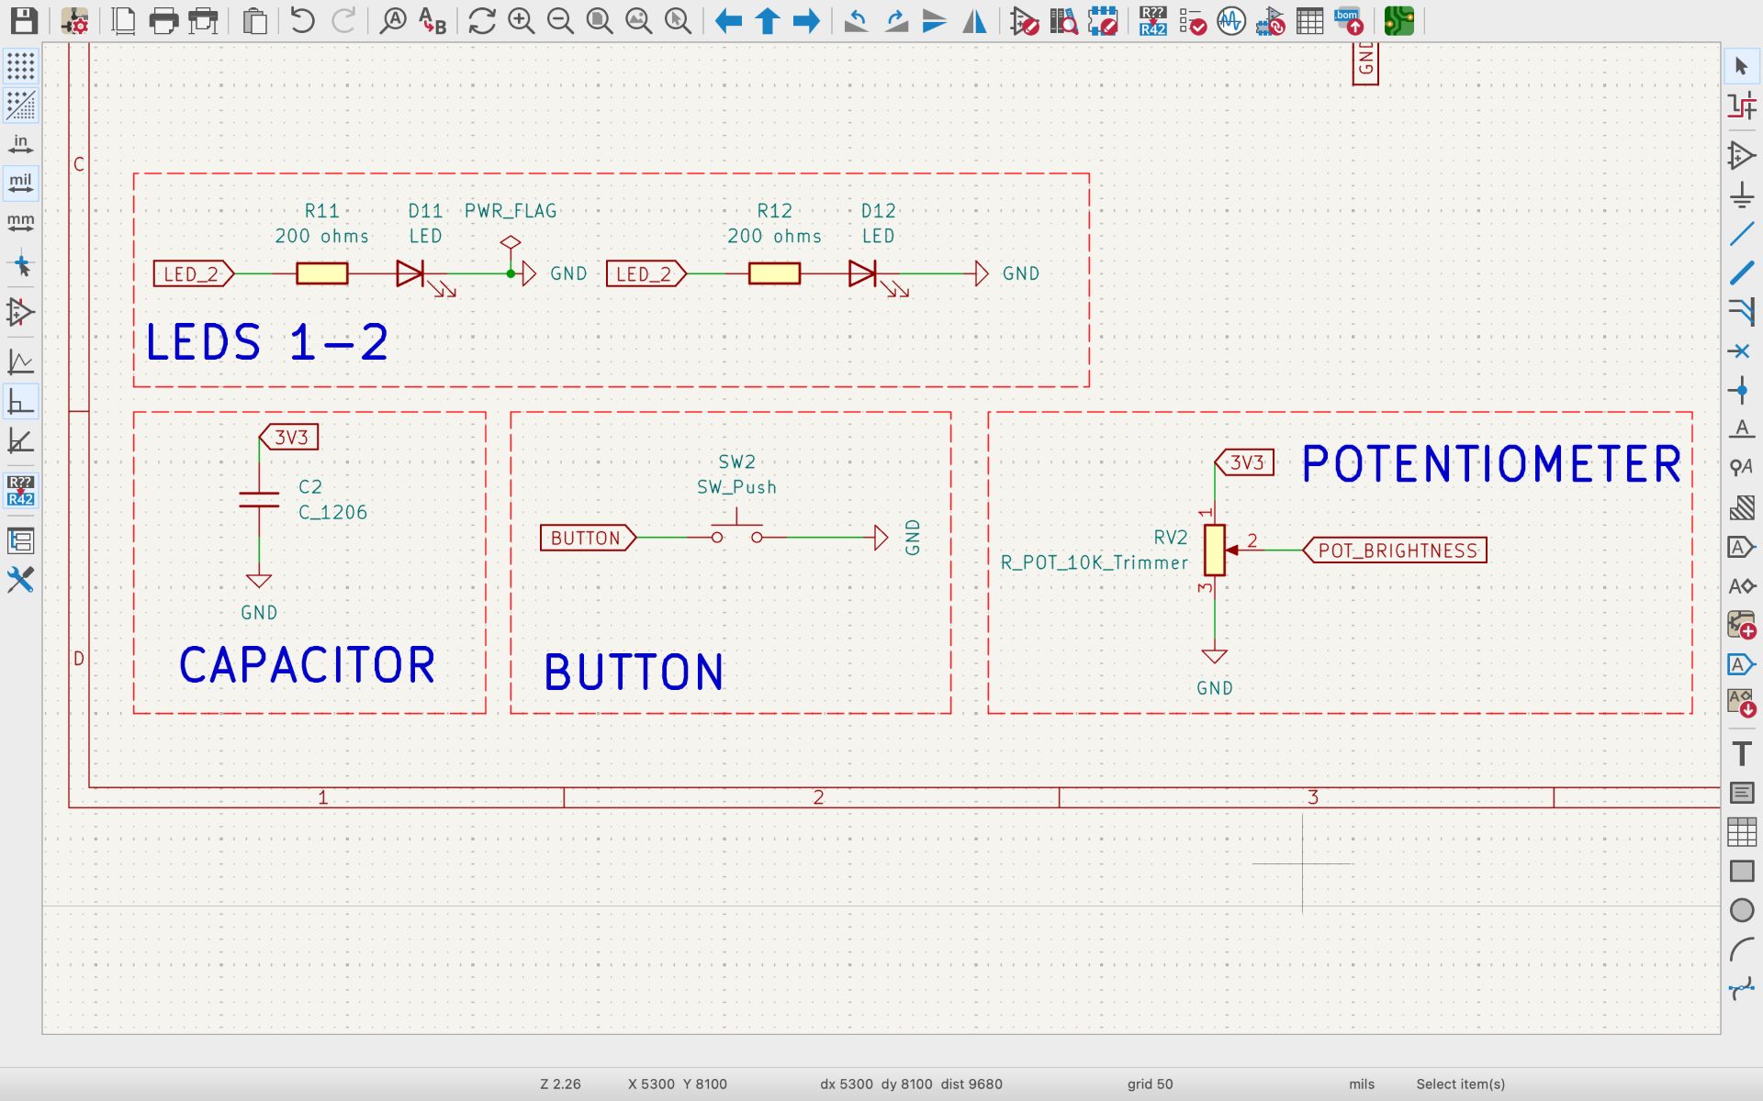Open the ERC electrical rules checker
The width and height of the screenshot is (1763, 1101).
click(x=1192, y=20)
